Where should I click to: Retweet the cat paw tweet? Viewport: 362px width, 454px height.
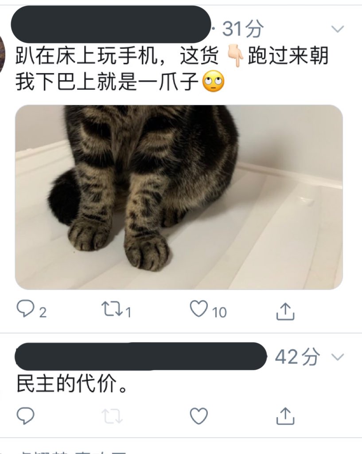[112, 309]
